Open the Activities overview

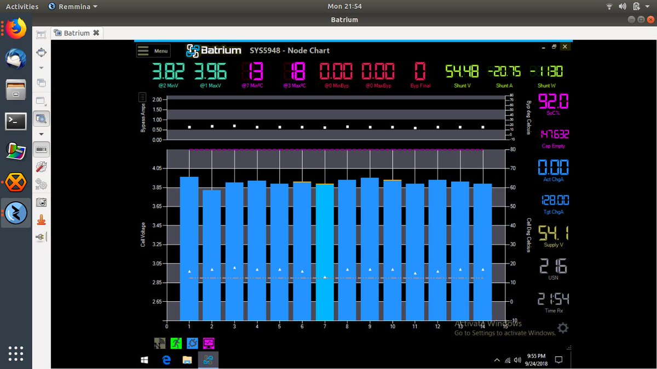pyautogui.click(x=22, y=7)
